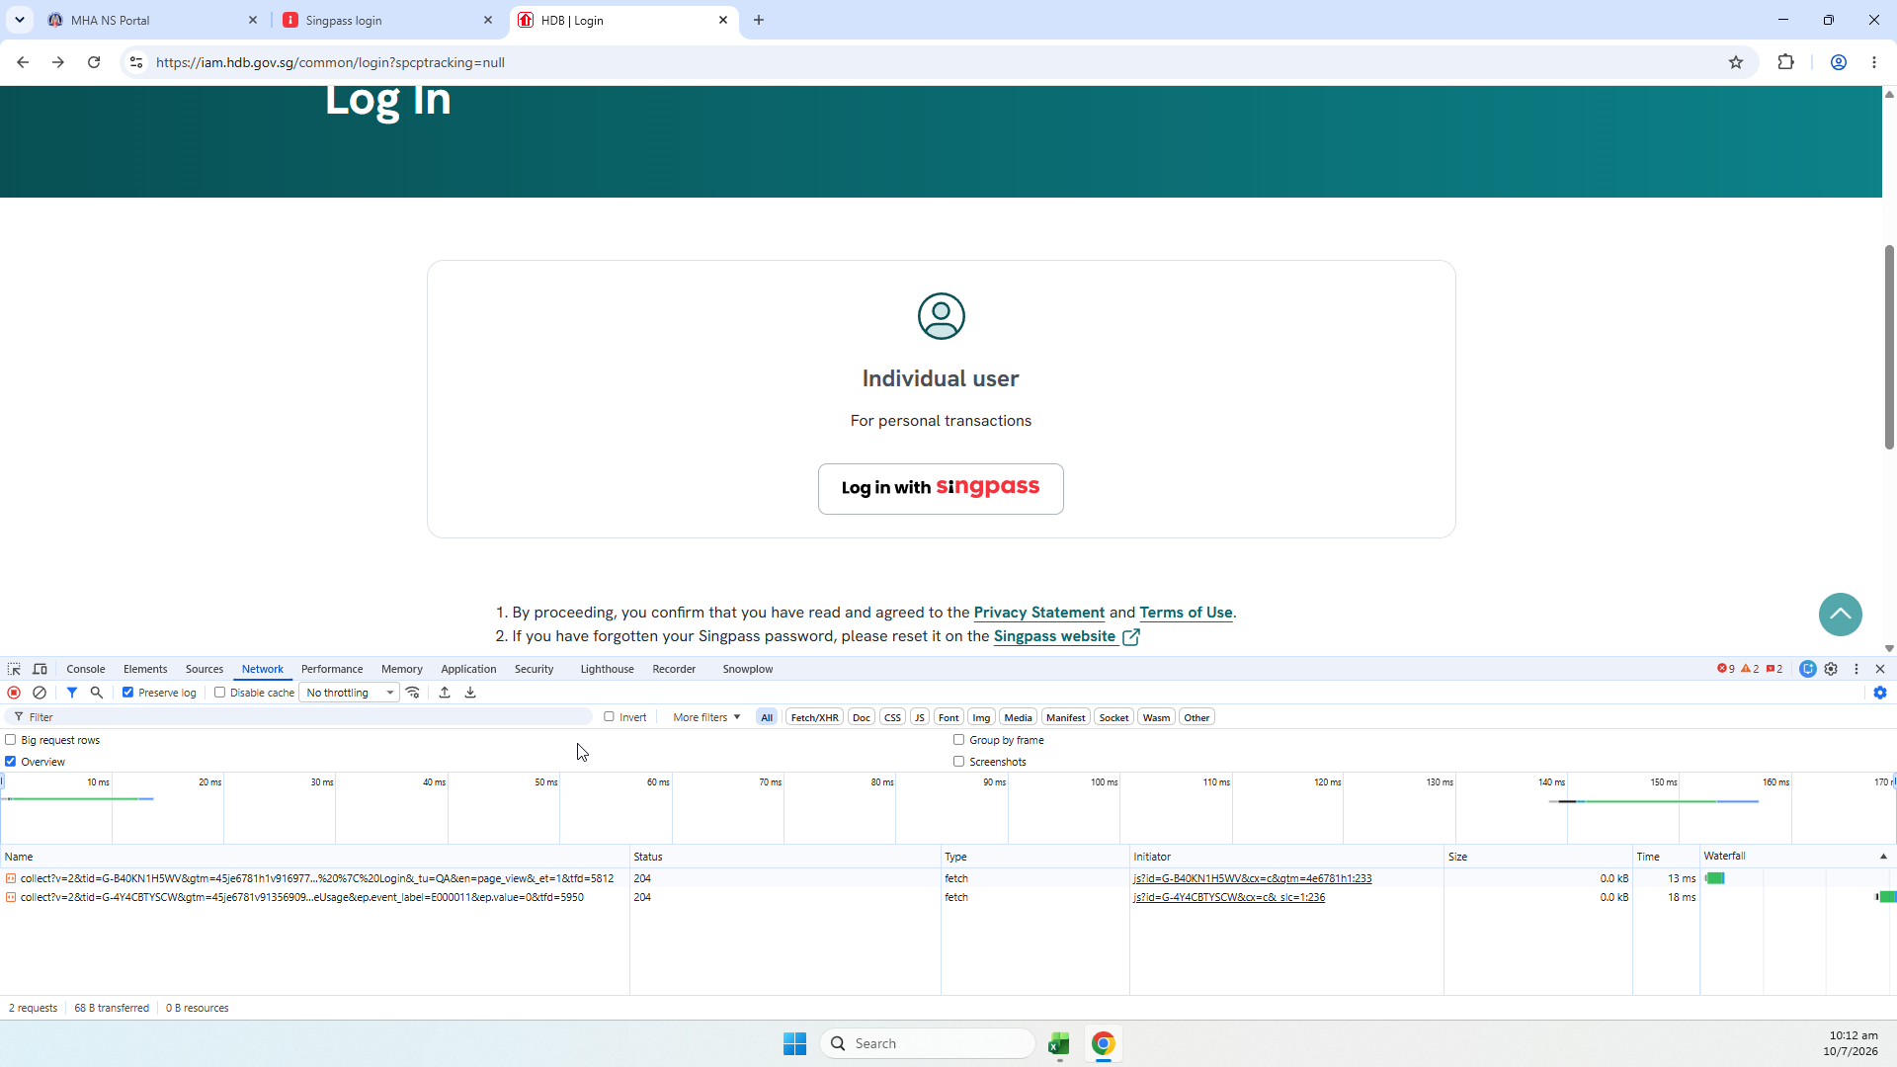Image resolution: width=1897 pixels, height=1067 pixels.
Task: Clear the network log
Action: click(x=40, y=693)
